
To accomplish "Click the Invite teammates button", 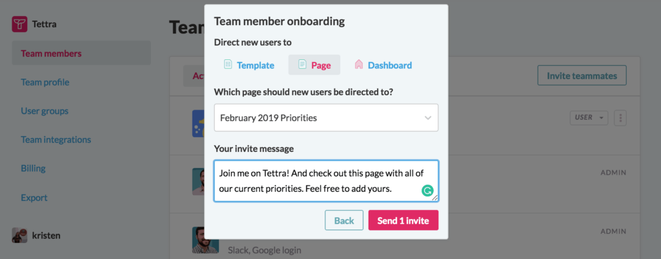I will pos(582,75).
